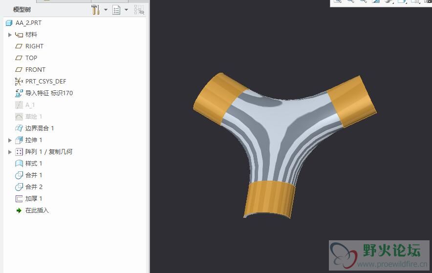Select the 边界混合 1 boundary blend icon
This screenshot has width=432, height=273.
[x=19, y=128]
